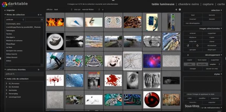
Task: Click the non développées selection button
Action: 193,23
